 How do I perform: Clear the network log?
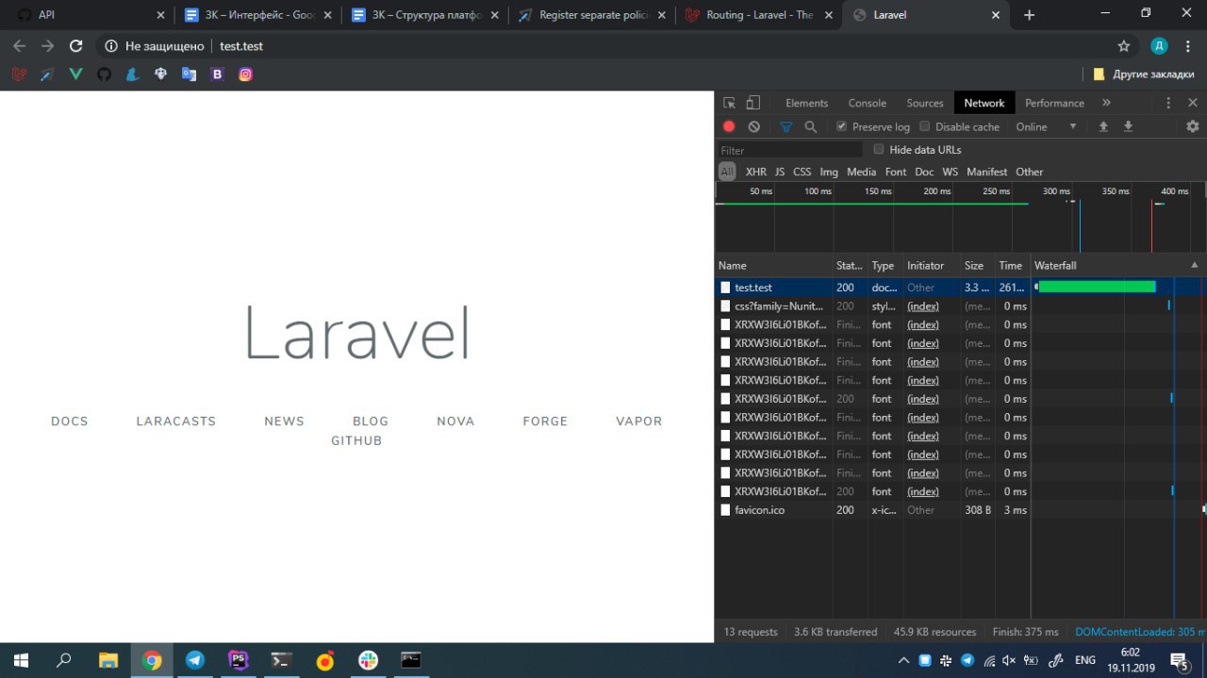tap(753, 126)
